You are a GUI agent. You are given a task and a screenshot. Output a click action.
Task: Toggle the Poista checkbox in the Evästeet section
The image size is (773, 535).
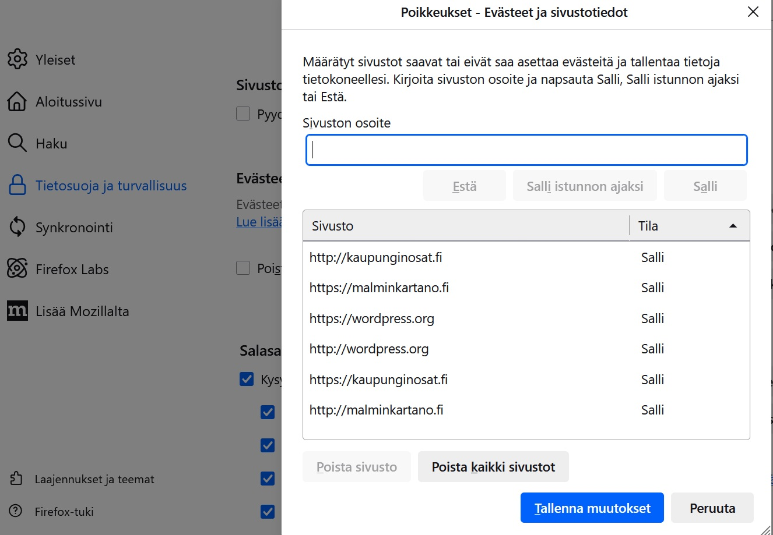[243, 268]
